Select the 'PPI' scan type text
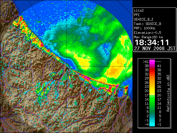This screenshot has height=133, width=177. (137, 15)
